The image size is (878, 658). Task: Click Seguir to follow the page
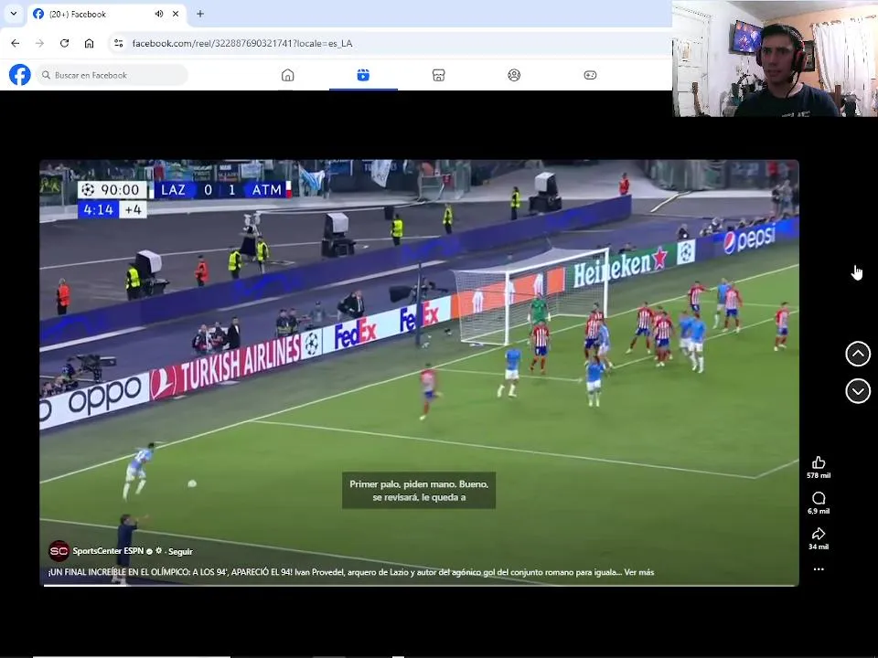click(180, 552)
